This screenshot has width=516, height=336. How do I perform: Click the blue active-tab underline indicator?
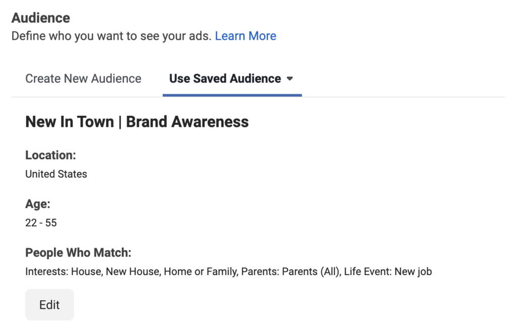[x=232, y=95]
